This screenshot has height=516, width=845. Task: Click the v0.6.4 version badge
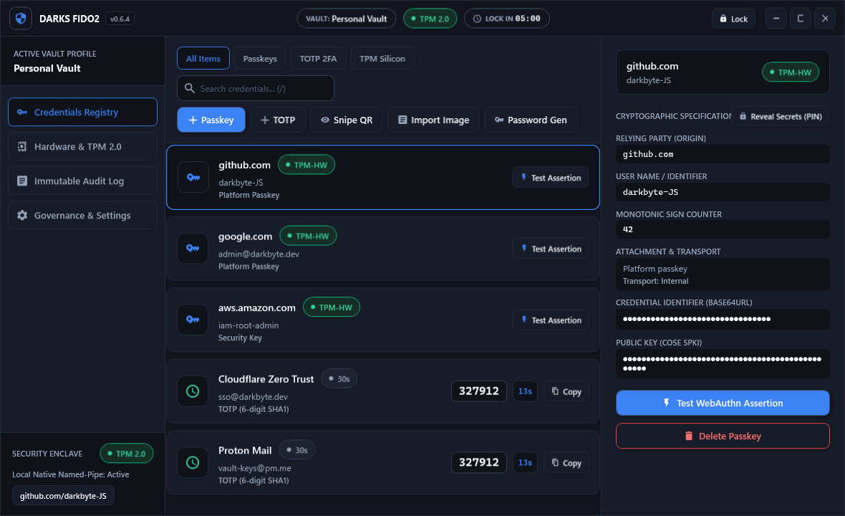coord(120,19)
